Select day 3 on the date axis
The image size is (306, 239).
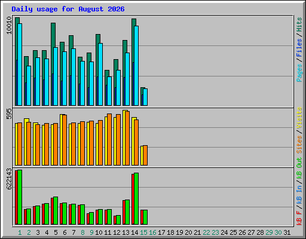tap(38, 232)
